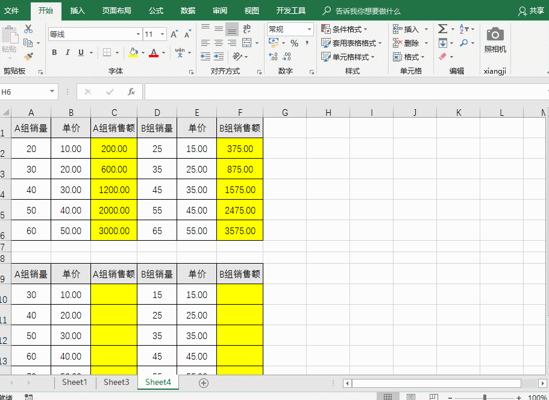
Task: Apply red font color swatch
Action: click(x=153, y=52)
